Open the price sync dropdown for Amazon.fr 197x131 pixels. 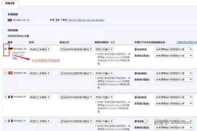click(104, 97)
